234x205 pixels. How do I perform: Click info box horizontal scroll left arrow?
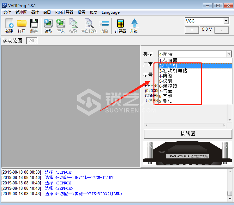pos(147,125)
